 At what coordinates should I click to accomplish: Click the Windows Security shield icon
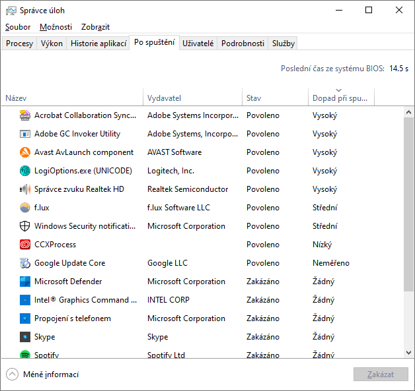(25, 226)
